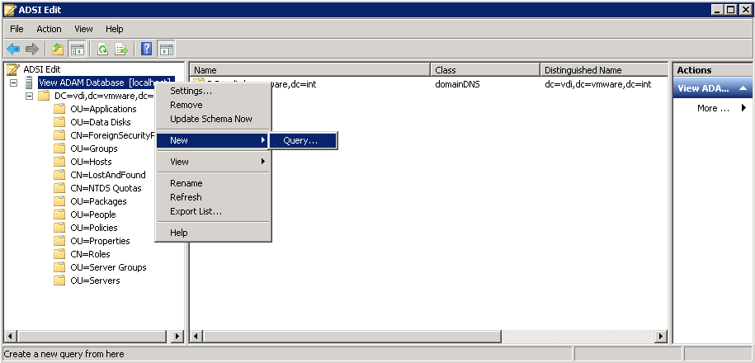Image resolution: width=755 pixels, height=363 pixels.
Task: Select the CN=NTDS Quotas tree item
Action: click(106, 188)
